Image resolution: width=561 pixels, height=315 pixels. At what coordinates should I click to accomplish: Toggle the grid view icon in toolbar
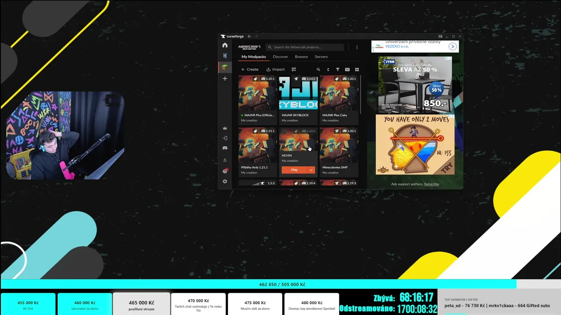(357, 69)
